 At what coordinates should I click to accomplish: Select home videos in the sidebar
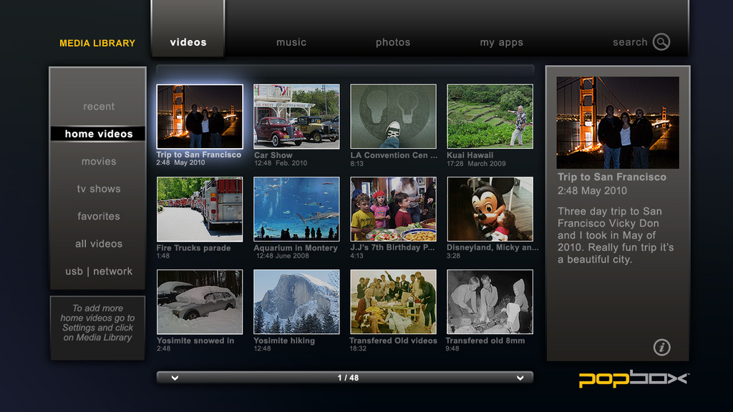click(98, 134)
